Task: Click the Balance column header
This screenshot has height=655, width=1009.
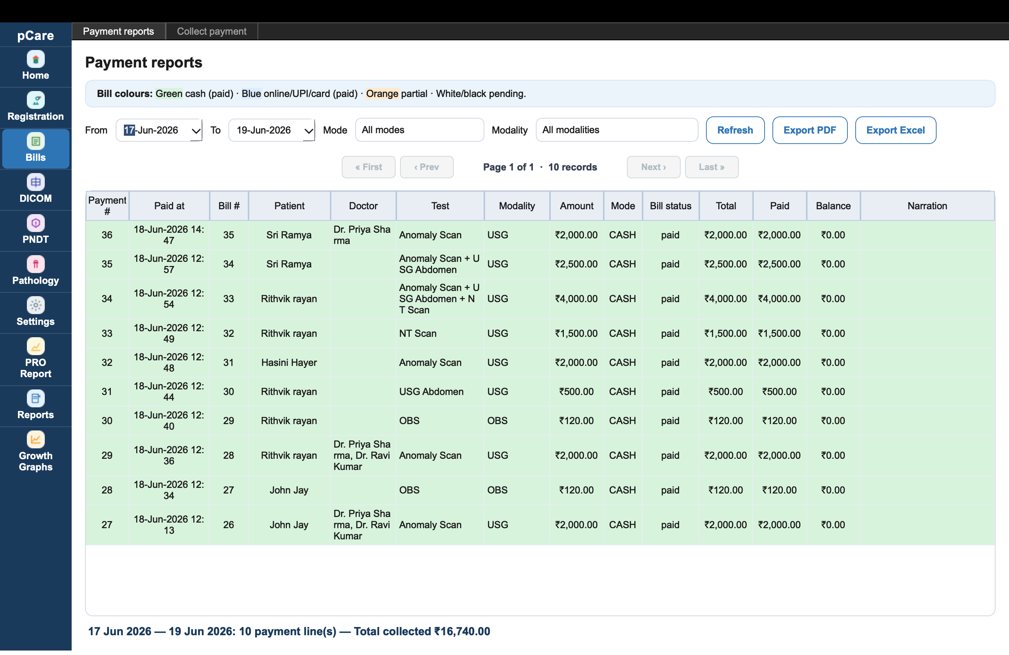Action: point(833,206)
